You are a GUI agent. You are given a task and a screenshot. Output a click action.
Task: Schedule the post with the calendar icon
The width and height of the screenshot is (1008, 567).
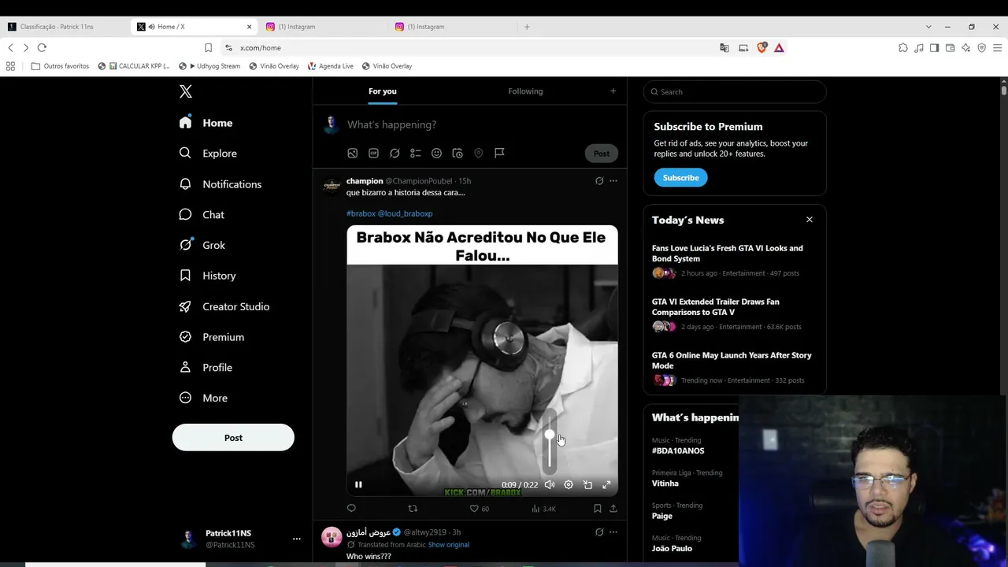pyautogui.click(x=458, y=154)
